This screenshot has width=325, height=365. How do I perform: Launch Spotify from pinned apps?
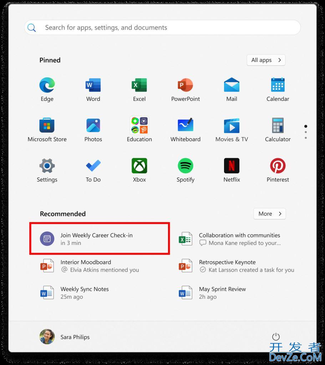click(x=186, y=166)
